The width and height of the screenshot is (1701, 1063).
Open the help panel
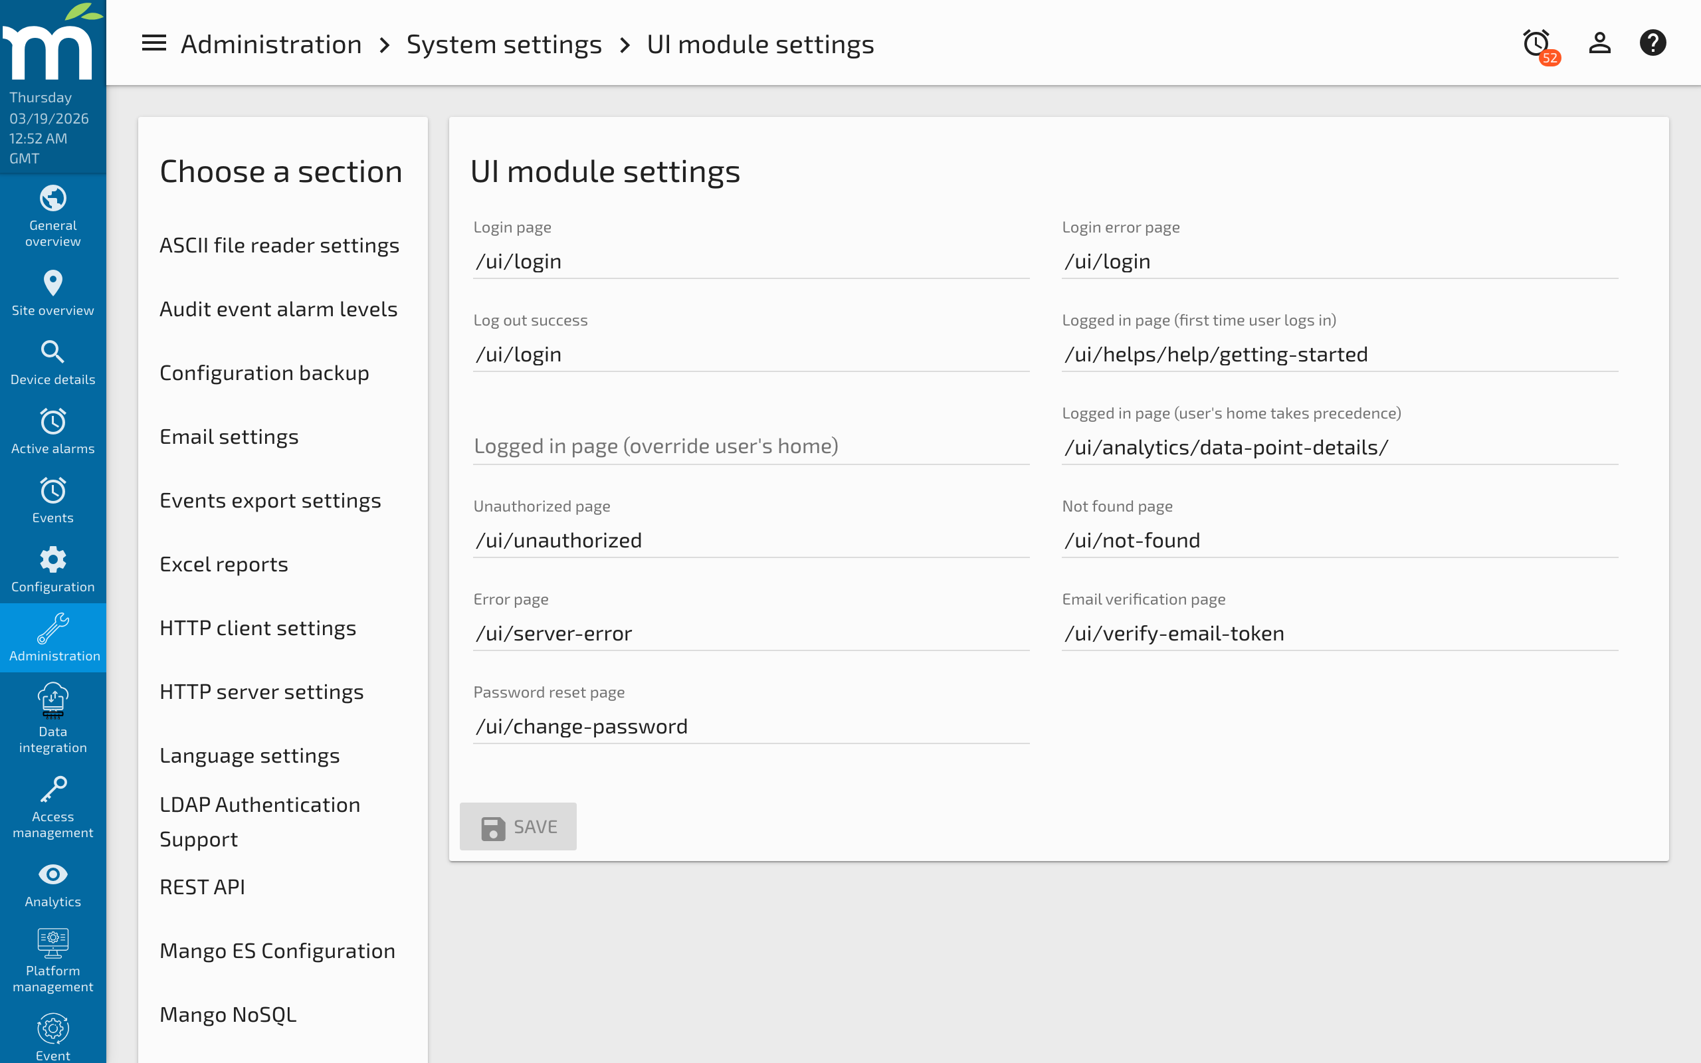(1653, 43)
